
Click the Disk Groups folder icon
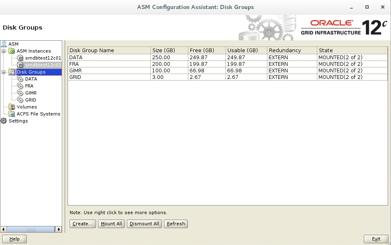tap(12, 72)
